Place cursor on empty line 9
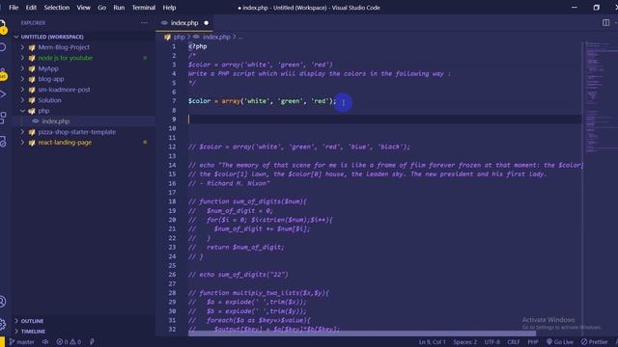The height and width of the screenshot is (347, 618). (x=384, y=120)
